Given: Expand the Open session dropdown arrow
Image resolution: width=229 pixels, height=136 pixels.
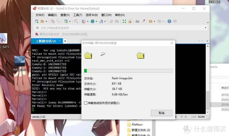Looking at the screenshot, I should 46,22.
